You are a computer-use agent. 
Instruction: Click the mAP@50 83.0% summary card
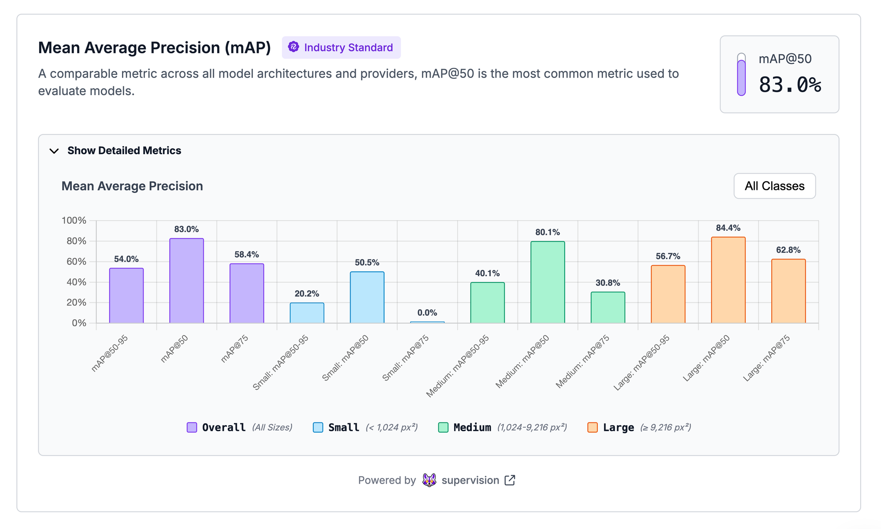coord(779,74)
